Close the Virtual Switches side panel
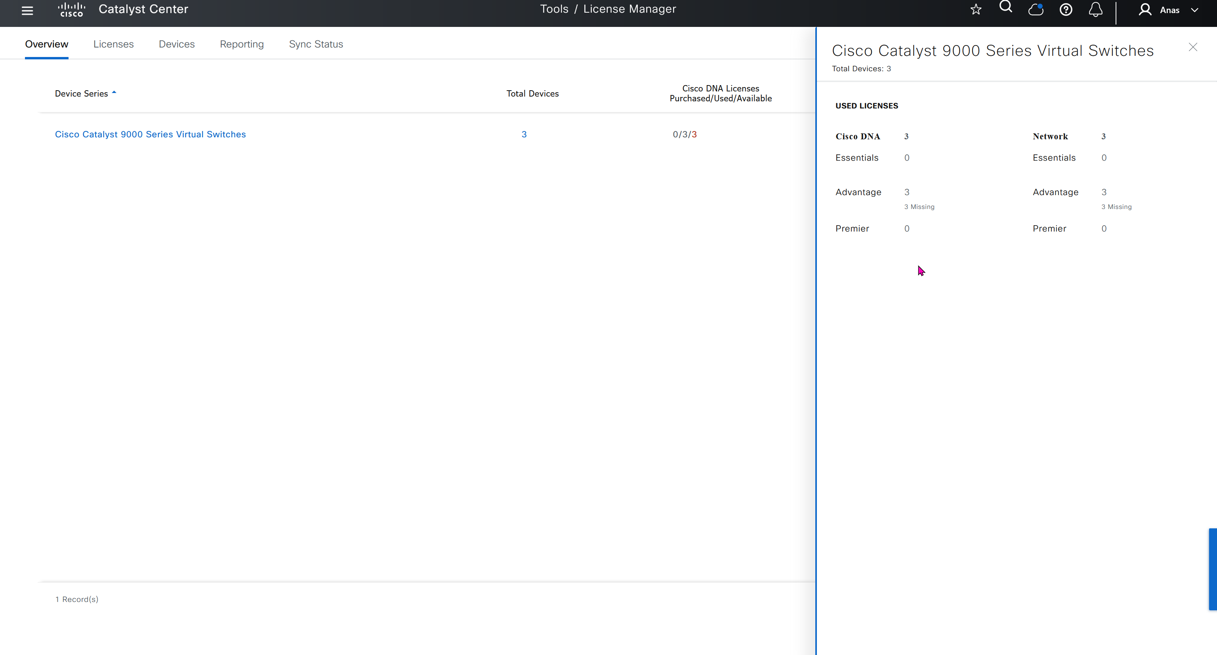This screenshot has height=655, width=1217. [1193, 47]
